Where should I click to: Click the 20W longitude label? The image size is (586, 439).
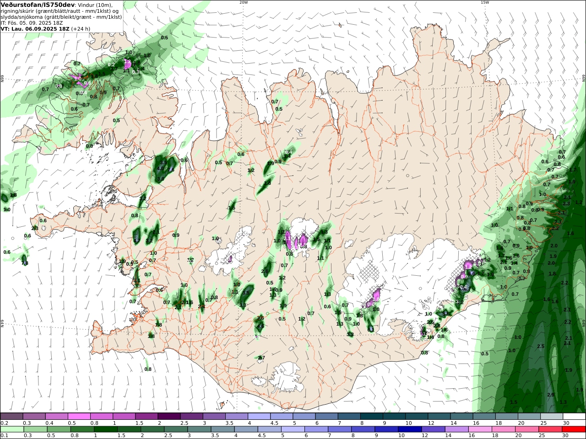(244, 2)
